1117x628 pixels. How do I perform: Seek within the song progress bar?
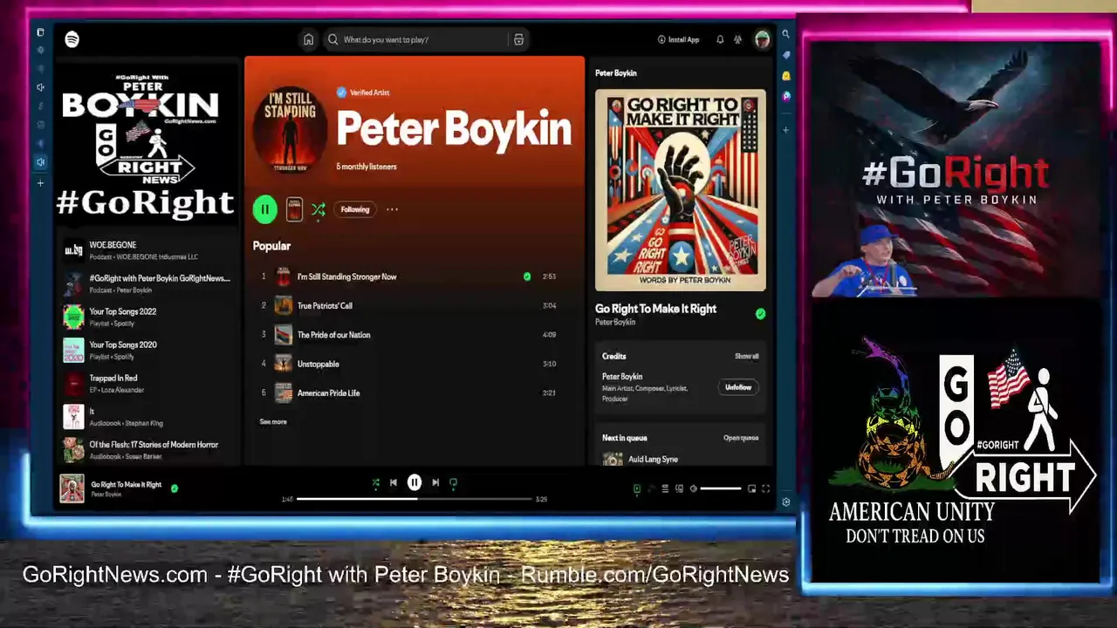click(415, 499)
